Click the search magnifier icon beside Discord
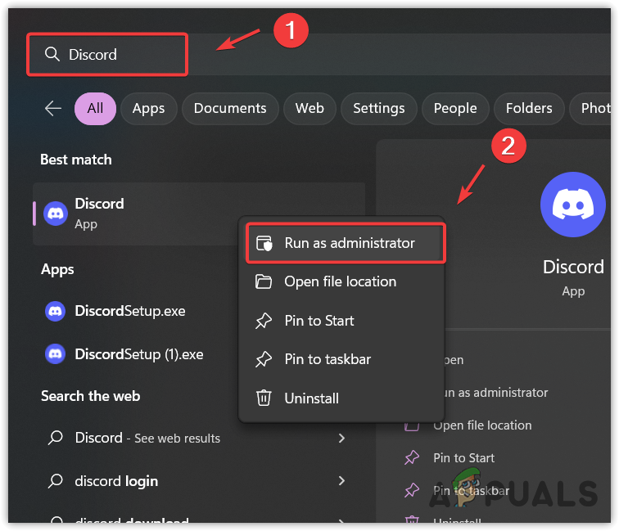 52,54
